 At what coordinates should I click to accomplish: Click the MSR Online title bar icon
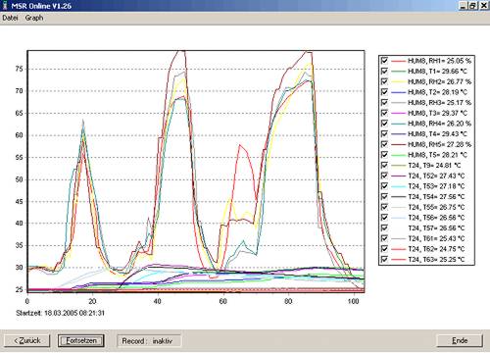[5, 6]
